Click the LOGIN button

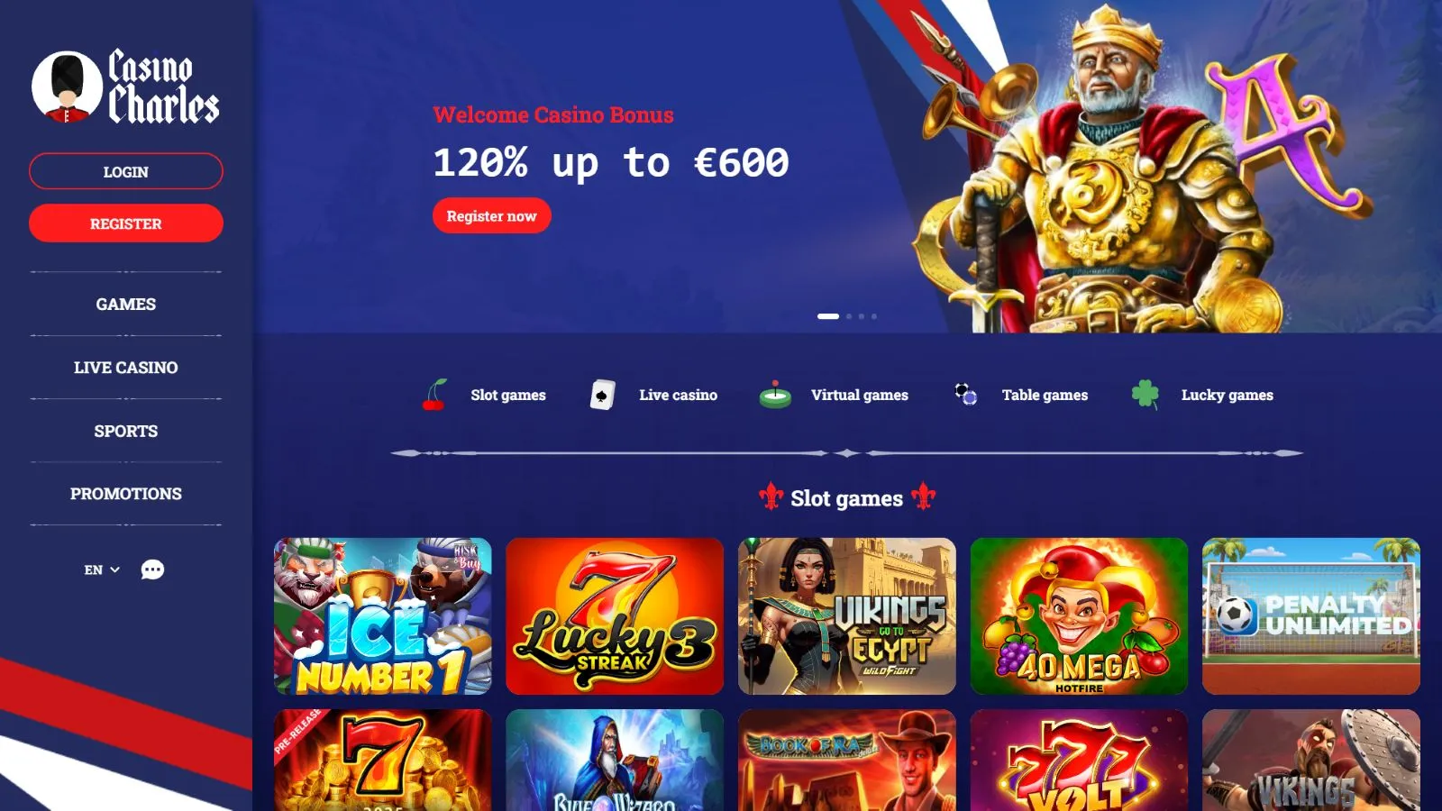tap(126, 171)
